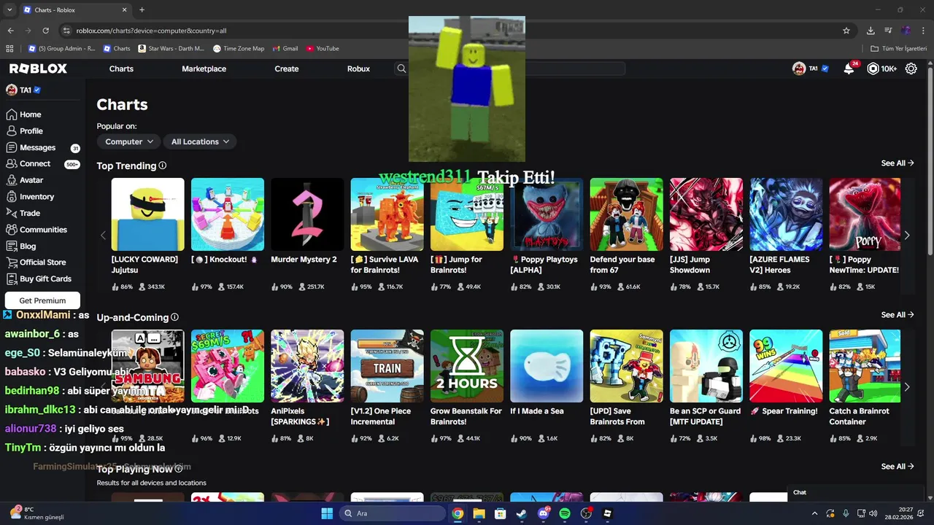Open the Robux balance 10K+ icon
Viewport: 934px width, 525px height.
point(881,69)
